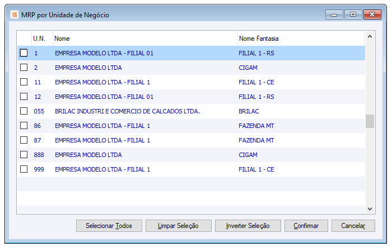This screenshot has width=392, height=247.
Task: Check the box for U.N. 2
Action: 24,68
